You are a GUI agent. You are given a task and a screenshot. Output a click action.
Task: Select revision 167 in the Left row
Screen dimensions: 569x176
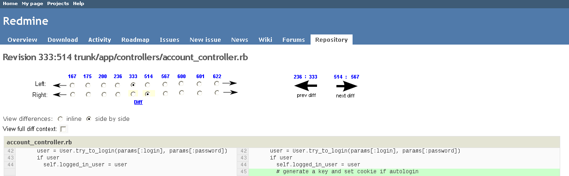[x=72, y=85]
